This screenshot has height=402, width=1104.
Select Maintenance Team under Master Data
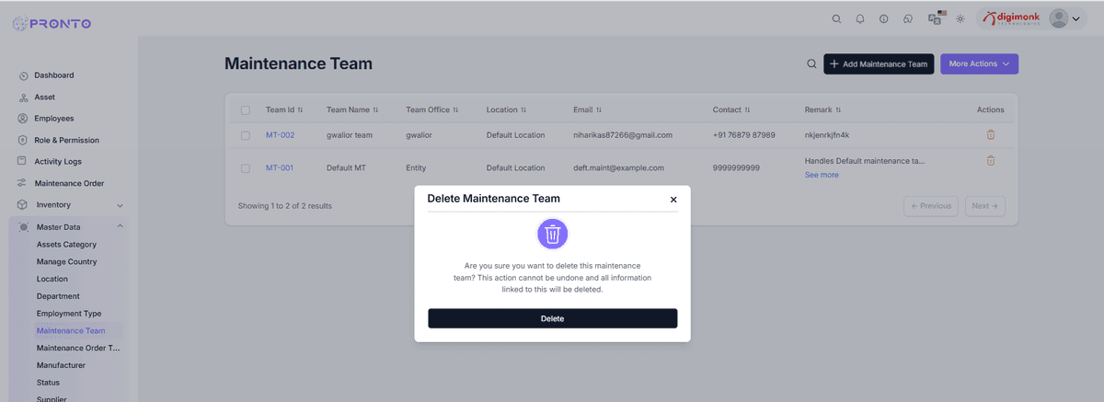[71, 330]
